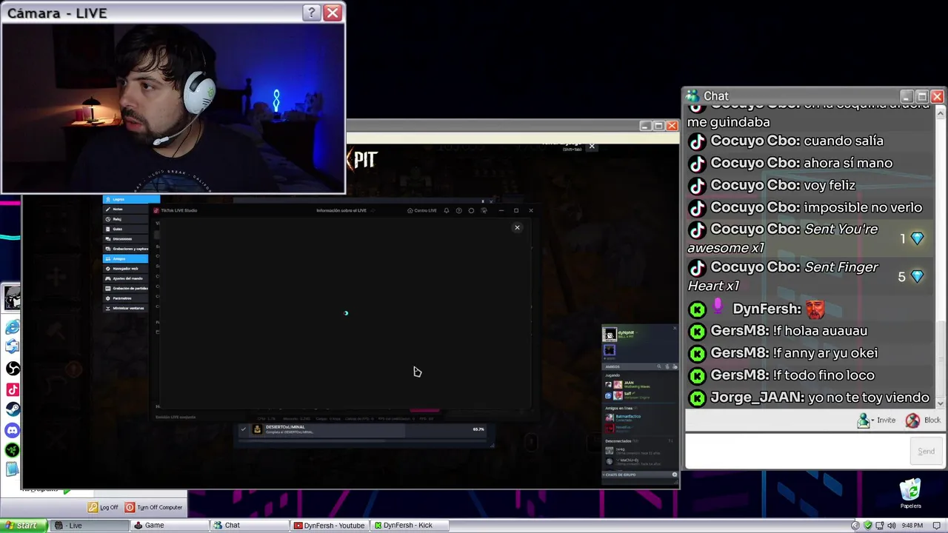Open Grabación de partidas in the overlay
Screen dimensions: 948x533
[x=126, y=289]
